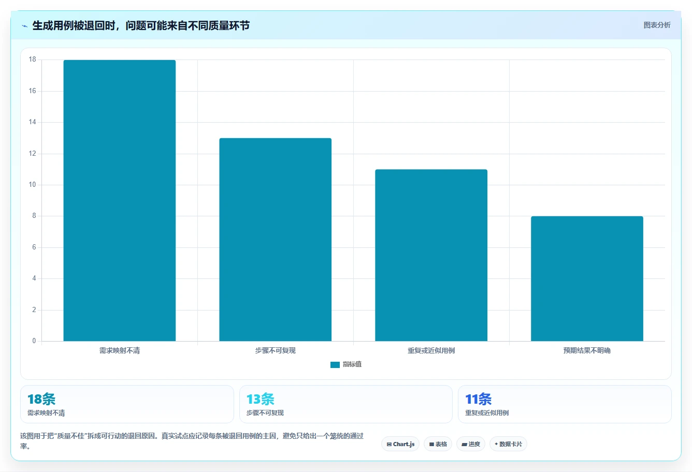Click the description paragraph starting 该图用于
The width and height of the screenshot is (692, 472).
coord(192,441)
